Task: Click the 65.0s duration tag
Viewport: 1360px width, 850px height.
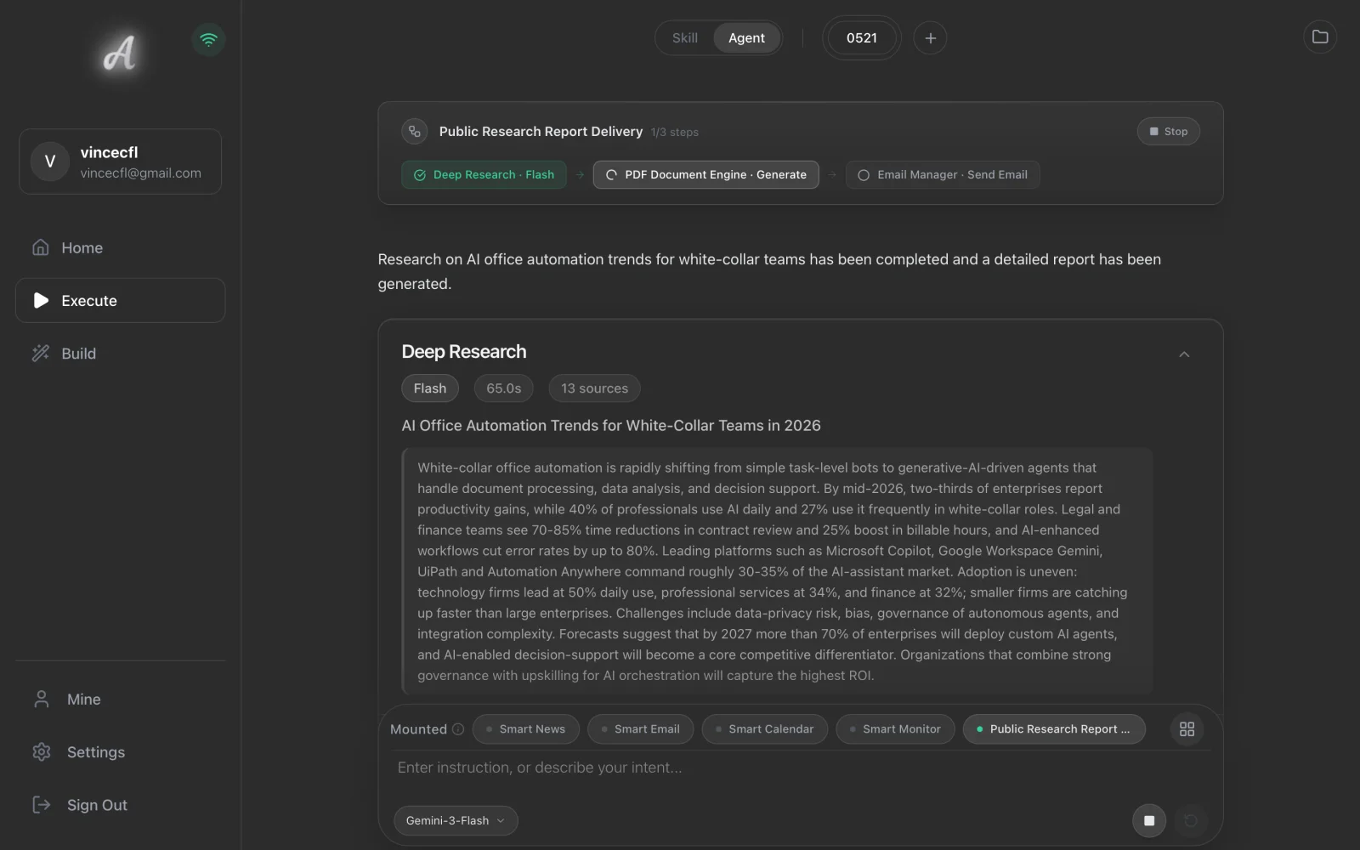Action: pyautogui.click(x=503, y=388)
